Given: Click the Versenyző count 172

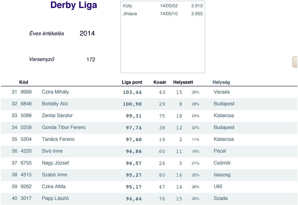Looking at the screenshot, I should pos(91,60).
